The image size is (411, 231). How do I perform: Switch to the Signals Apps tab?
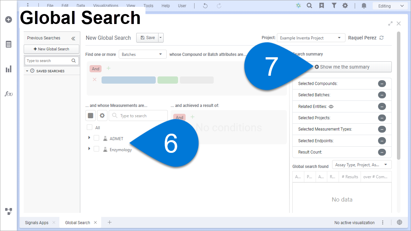point(37,223)
